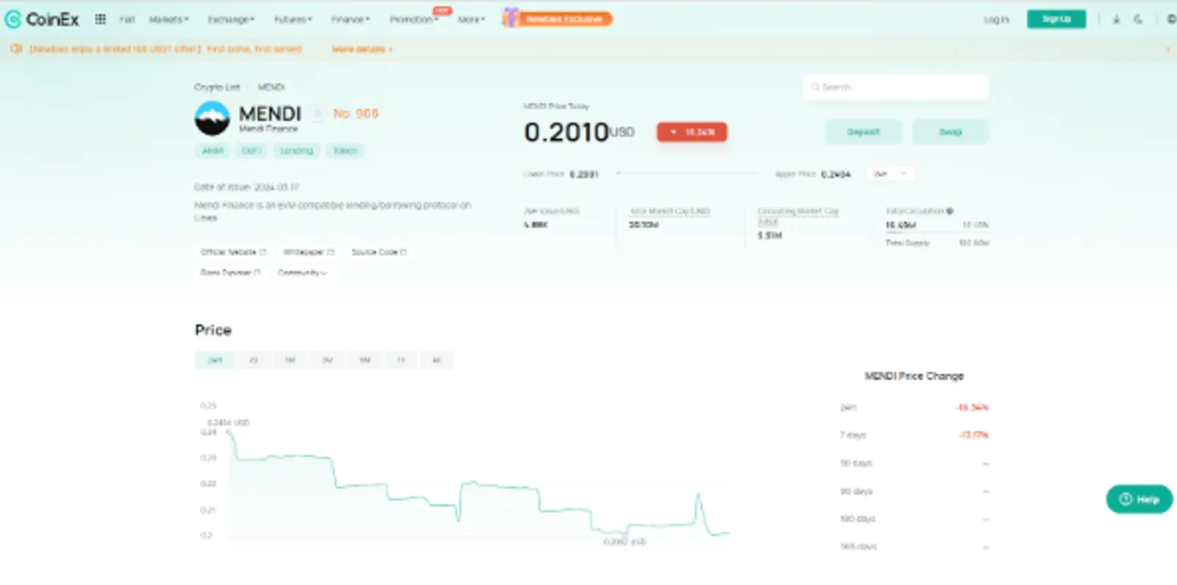Image resolution: width=1177 pixels, height=585 pixels.
Task: Select the 3M chart timeframe tab
Action: click(x=327, y=360)
